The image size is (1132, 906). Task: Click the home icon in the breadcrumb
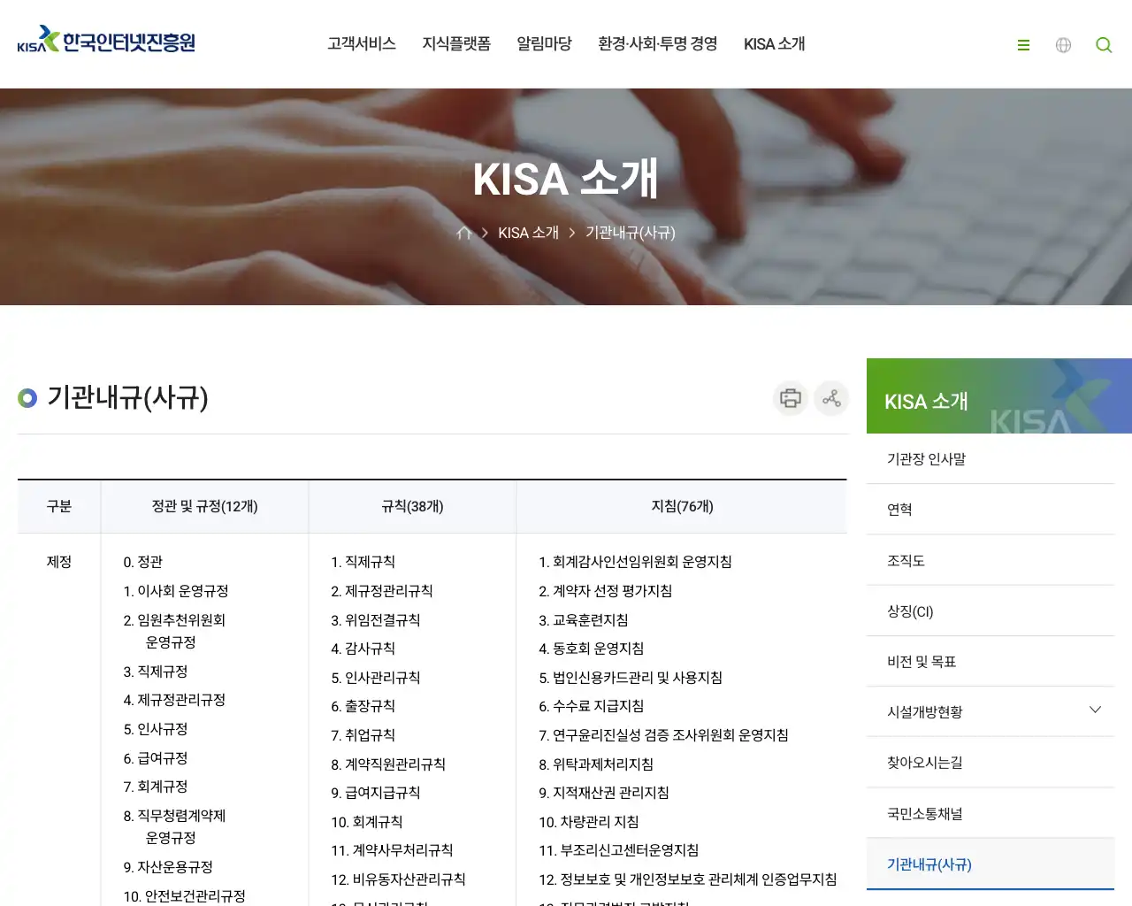(x=463, y=232)
